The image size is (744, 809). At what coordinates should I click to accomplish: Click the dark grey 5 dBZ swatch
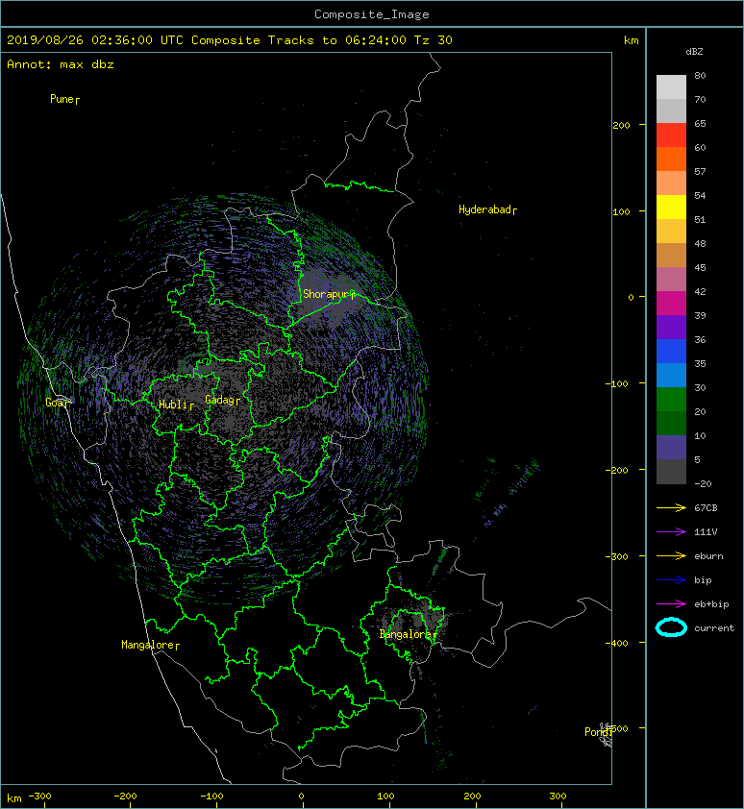click(671, 472)
